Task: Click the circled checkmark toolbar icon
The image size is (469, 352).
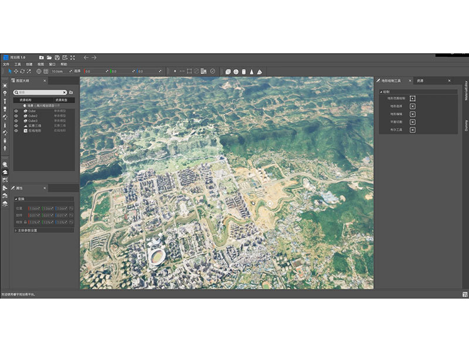Action: tap(213, 71)
